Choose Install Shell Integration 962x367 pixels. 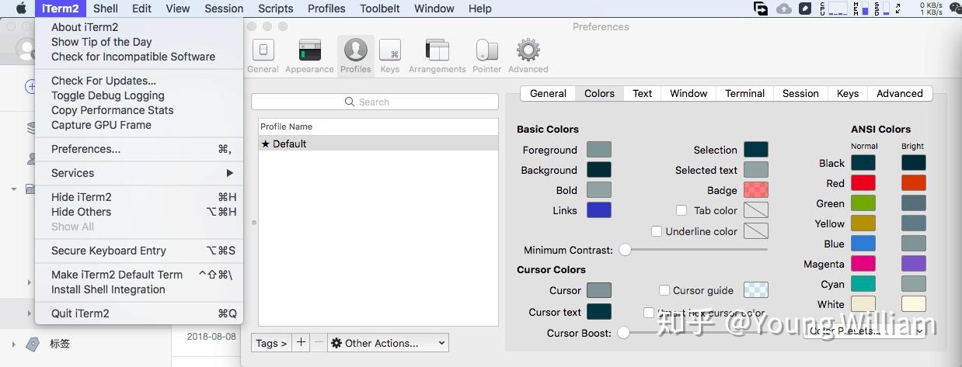[139, 289]
